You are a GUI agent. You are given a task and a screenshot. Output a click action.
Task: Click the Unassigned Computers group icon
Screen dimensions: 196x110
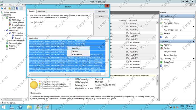13,35
